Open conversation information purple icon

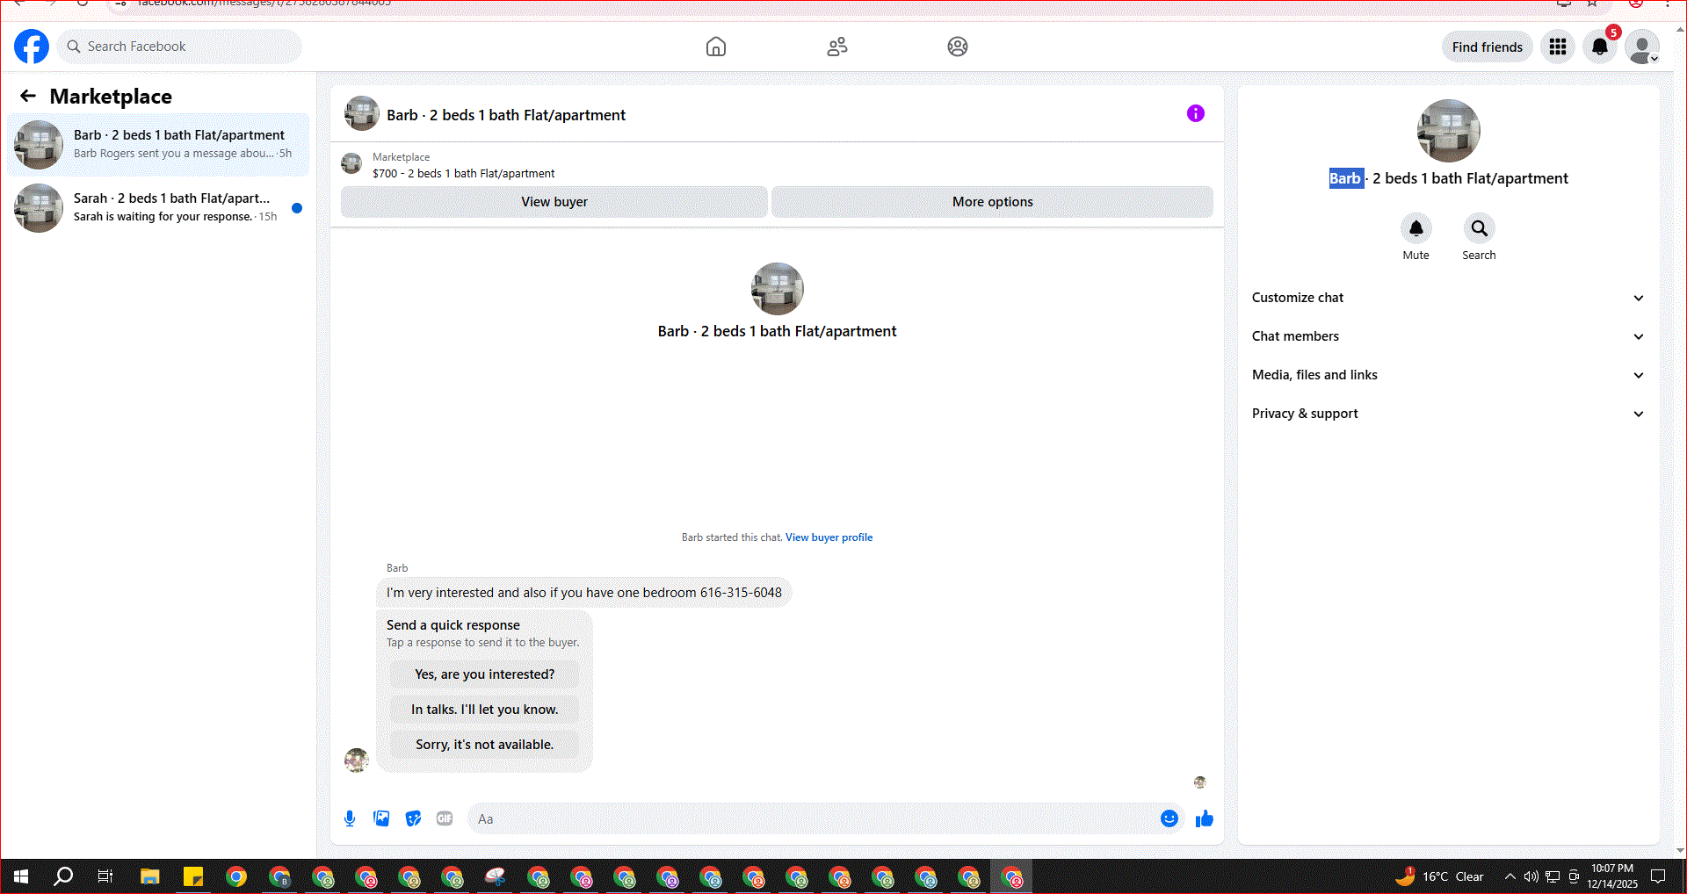pyautogui.click(x=1196, y=113)
